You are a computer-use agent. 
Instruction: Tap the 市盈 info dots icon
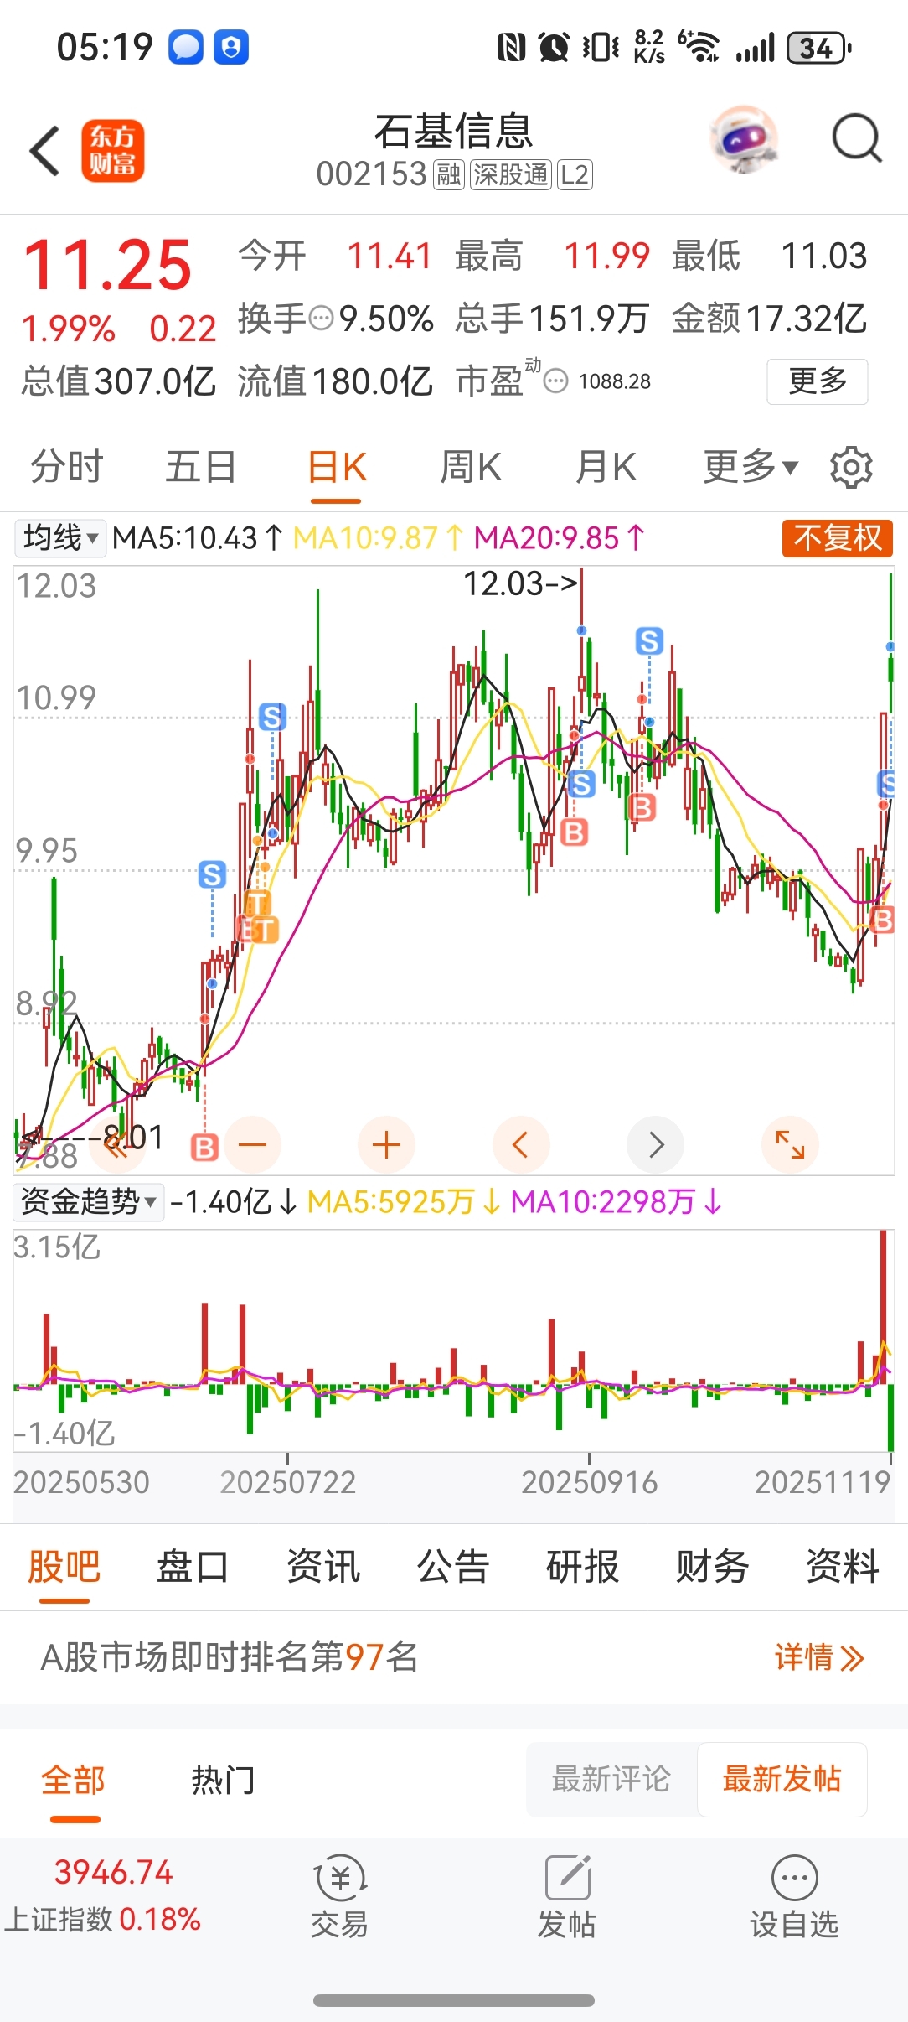555,381
